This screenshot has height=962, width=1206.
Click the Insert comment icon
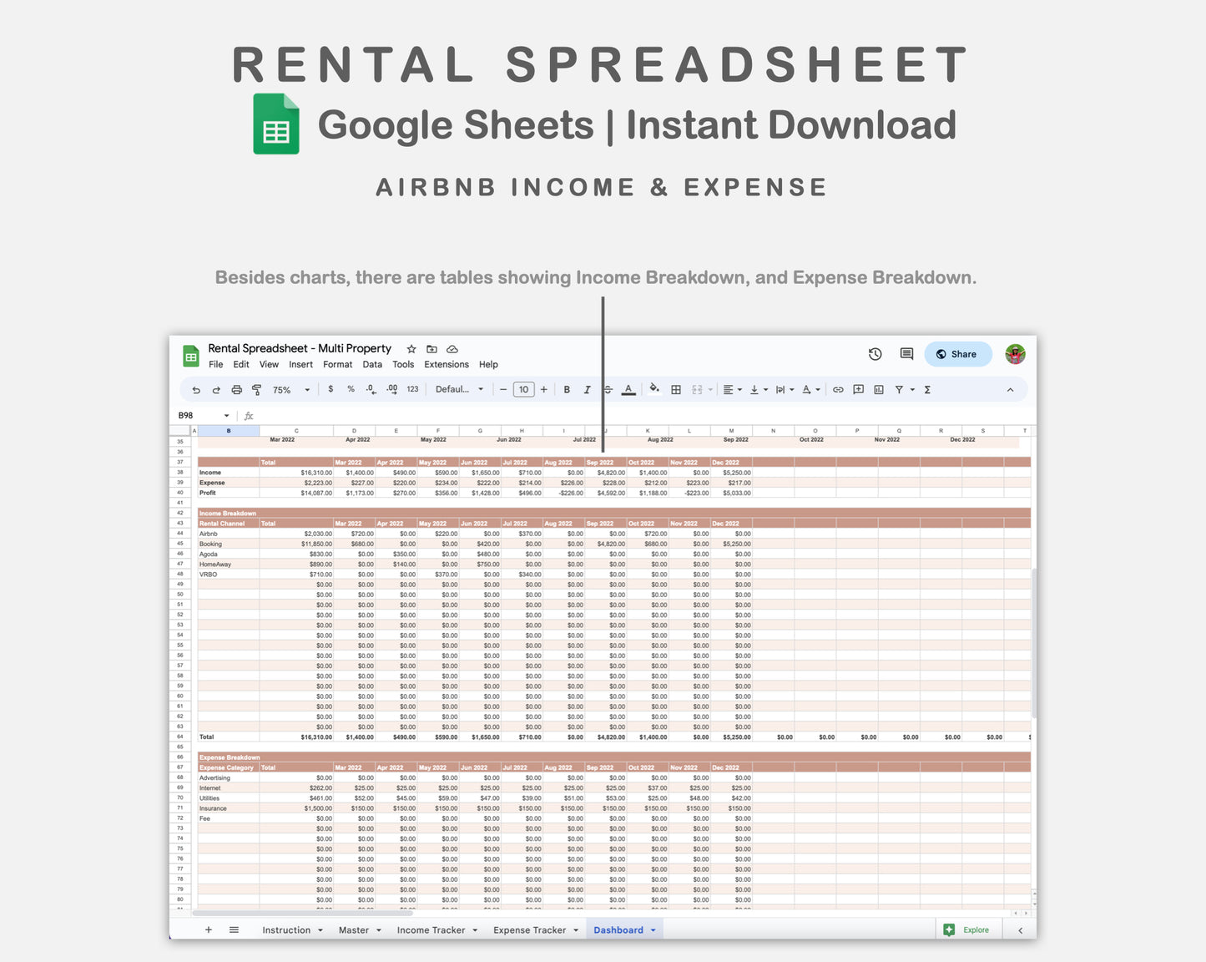858,389
